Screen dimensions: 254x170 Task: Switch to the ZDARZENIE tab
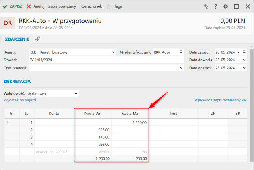click(17, 39)
